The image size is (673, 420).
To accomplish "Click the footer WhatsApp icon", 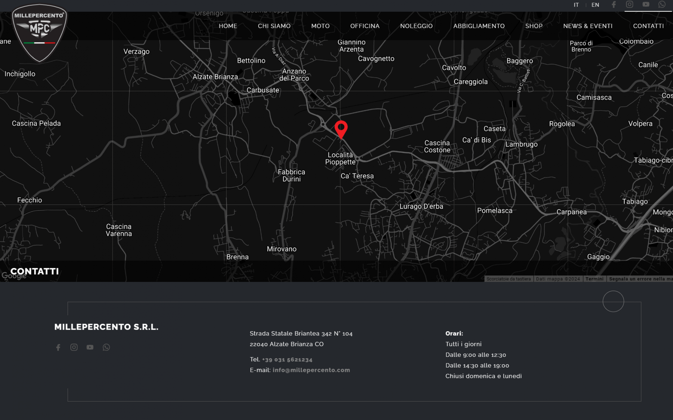I will [106, 347].
